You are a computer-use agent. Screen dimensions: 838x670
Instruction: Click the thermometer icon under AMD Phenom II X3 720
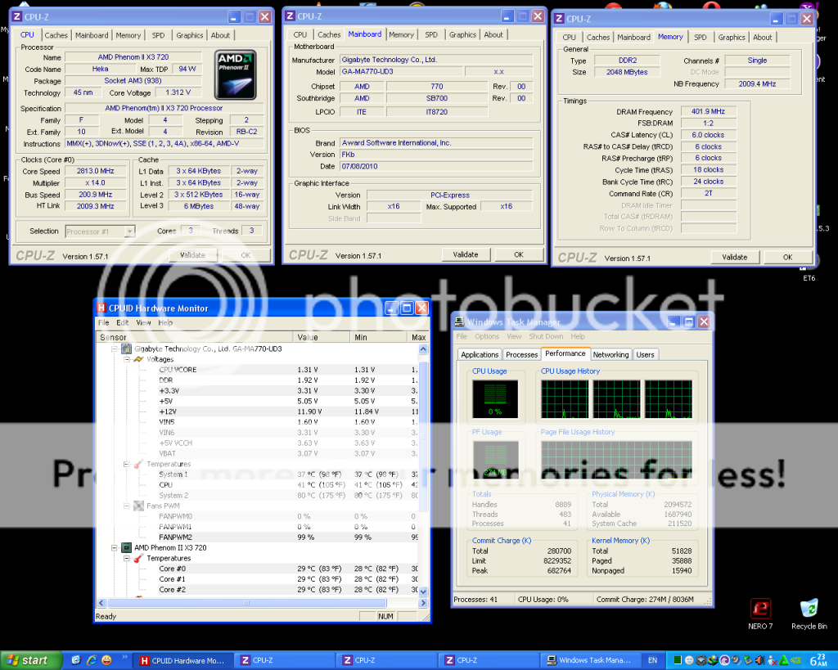coord(138,558)
